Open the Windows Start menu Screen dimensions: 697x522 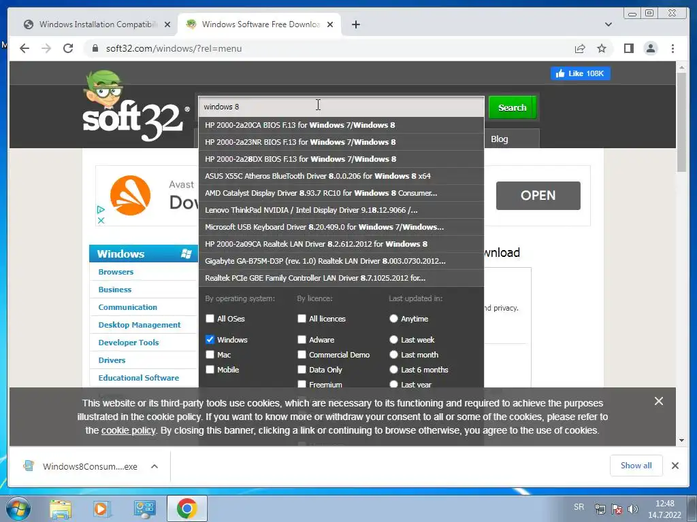click(18, 508)
